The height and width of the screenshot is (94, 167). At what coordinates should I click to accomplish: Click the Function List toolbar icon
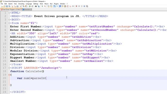click(68, 6)
